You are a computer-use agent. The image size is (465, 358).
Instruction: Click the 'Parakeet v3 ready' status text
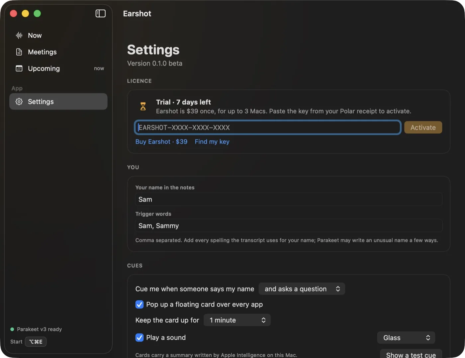pos(40,329)
